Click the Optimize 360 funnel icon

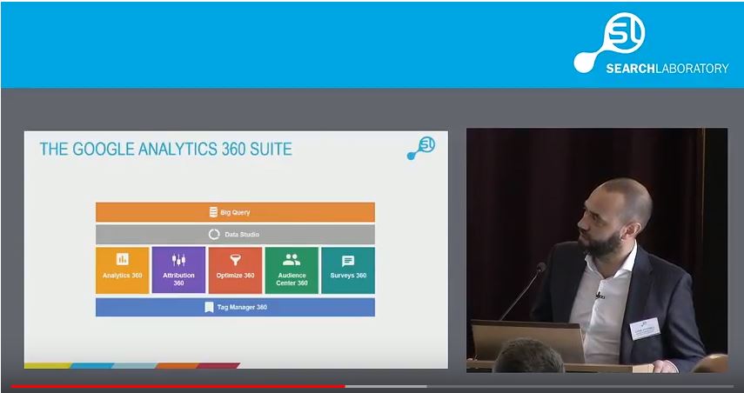click(x=235, y=259)
